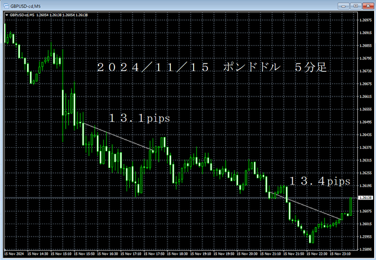Click time axis label 15 Nov 2024

click(x=14, y=254)
